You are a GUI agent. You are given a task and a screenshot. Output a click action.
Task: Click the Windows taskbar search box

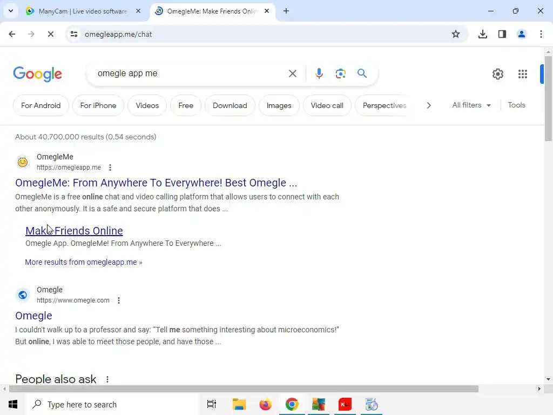coord(112,404)
